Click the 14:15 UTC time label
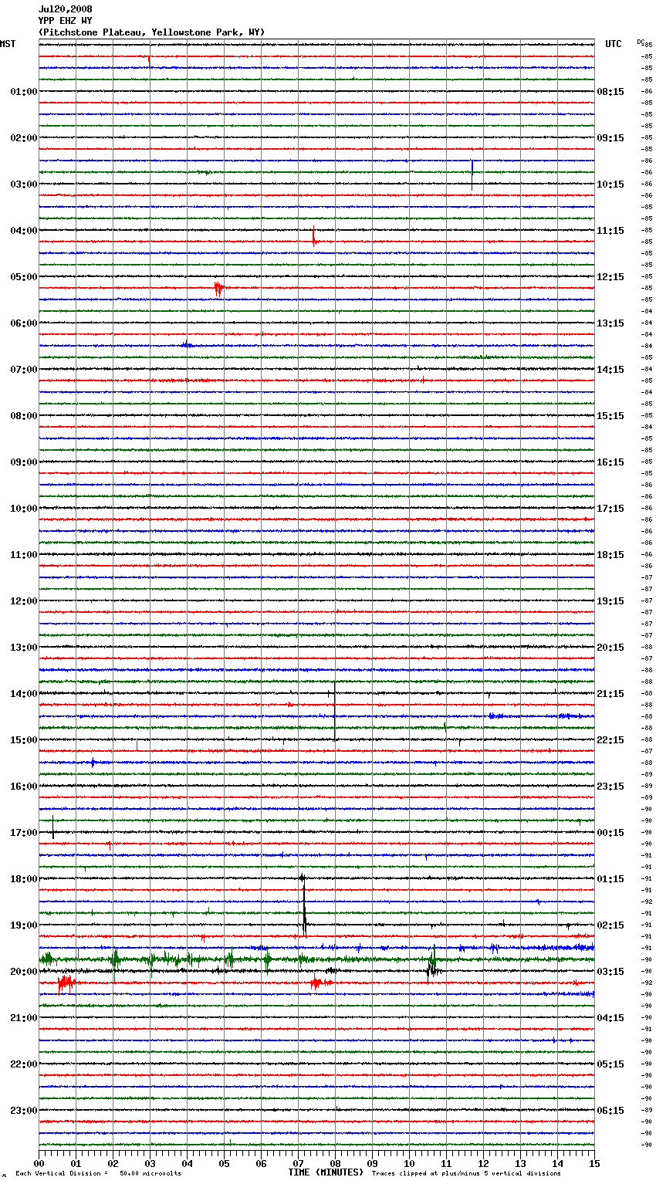This screenshot has width=656, height=1184. click(610, 370)
